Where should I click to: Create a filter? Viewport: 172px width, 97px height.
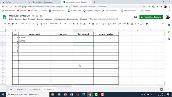(x=135, y=24)
